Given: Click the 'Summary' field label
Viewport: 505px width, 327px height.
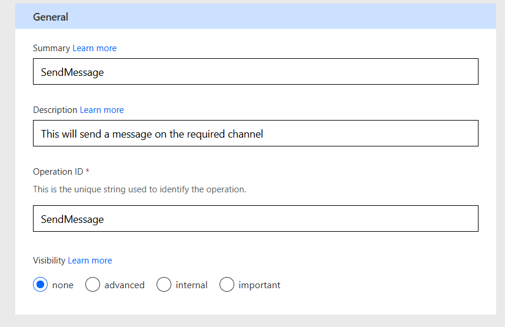Looking at the screenshot, I should (x=51, y=48).
